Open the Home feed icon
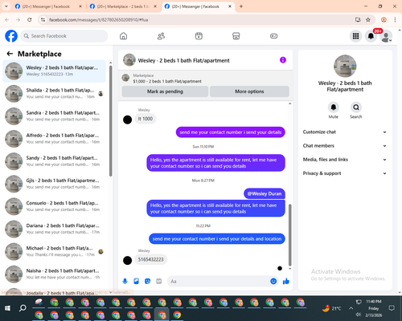This screenshot has width=402, height=321. [x=123, y=36]
